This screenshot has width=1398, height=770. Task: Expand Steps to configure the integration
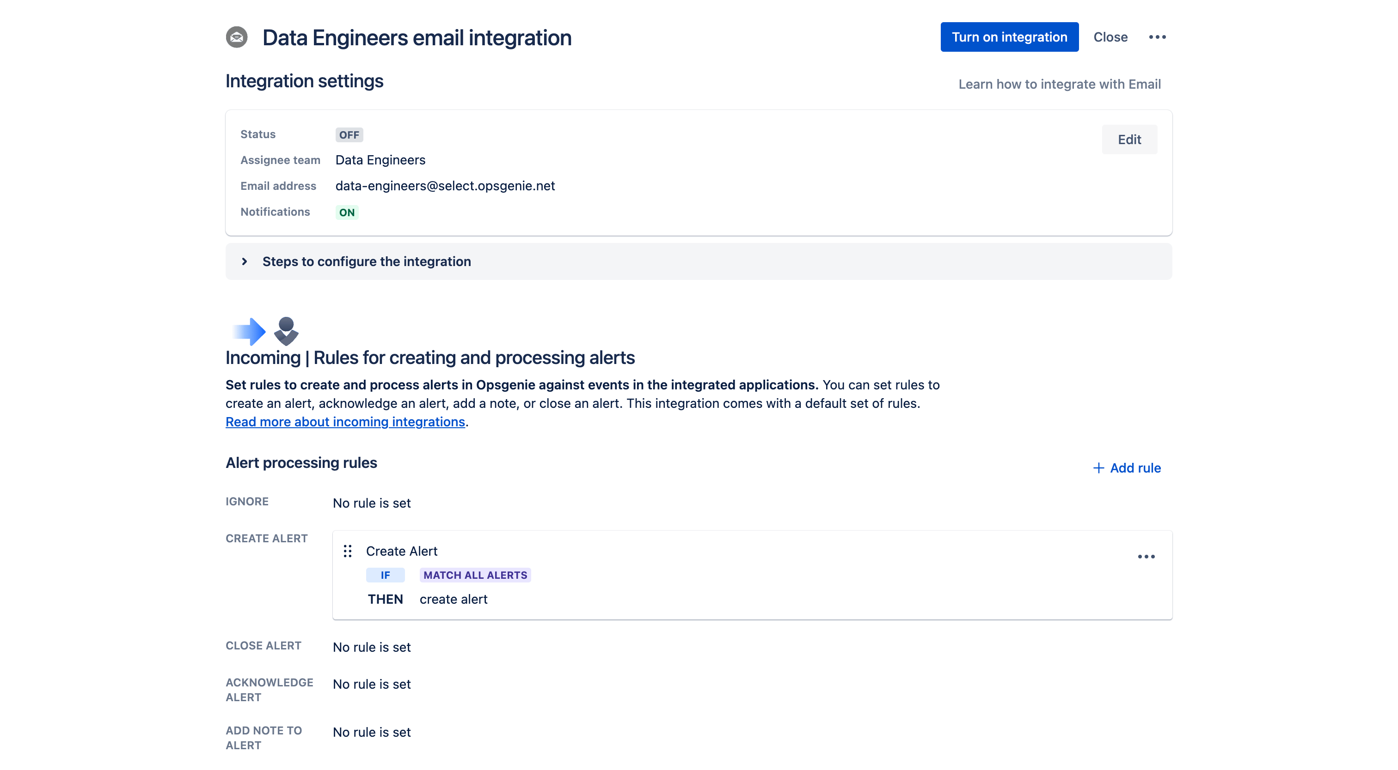pyautogui.click(x=699, y=261)
